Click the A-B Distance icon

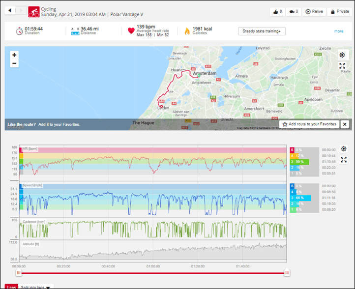(75, 31)
